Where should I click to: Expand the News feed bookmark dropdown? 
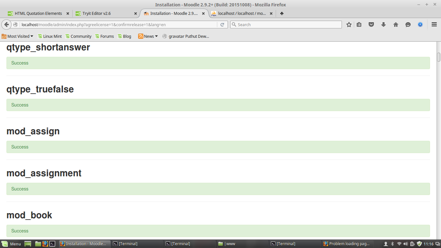pos(148,36)
